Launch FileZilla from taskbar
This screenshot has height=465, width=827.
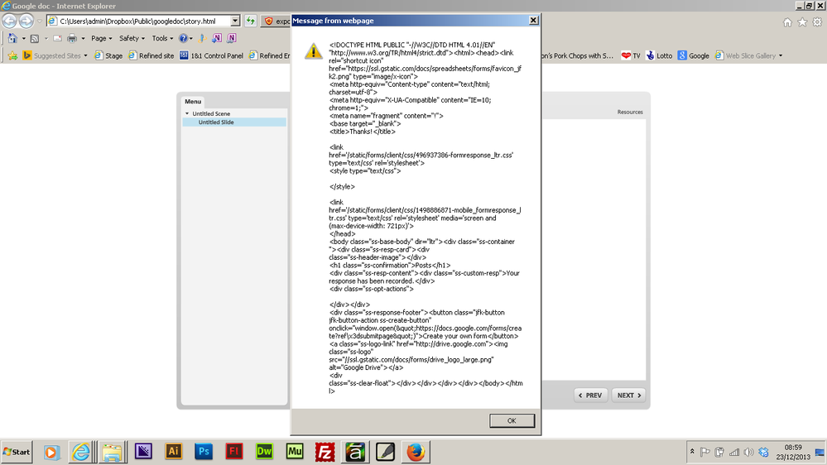point(325,452)
